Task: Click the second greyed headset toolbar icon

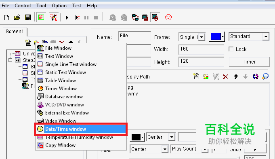Action: click(x=124, y=17)
